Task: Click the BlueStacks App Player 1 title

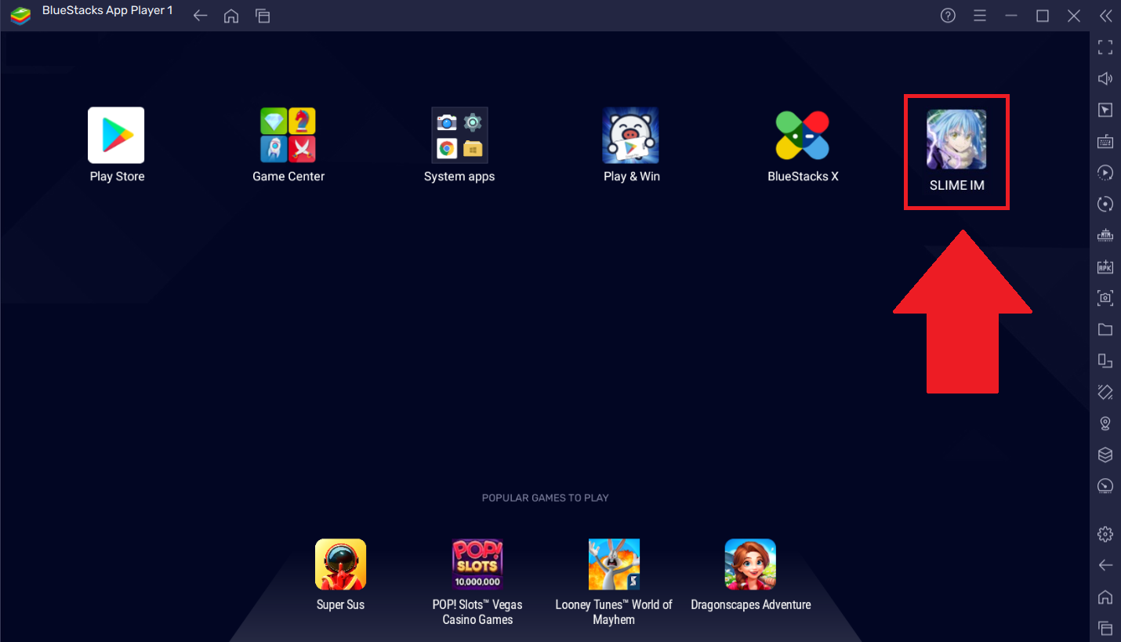Action: coord(107,11)
